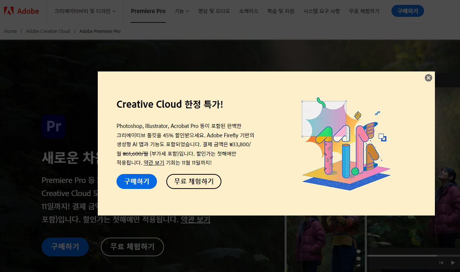This screenshot has height=272, width=460.
Task: Click the heart like icon on video
Action: coord(358,251)
